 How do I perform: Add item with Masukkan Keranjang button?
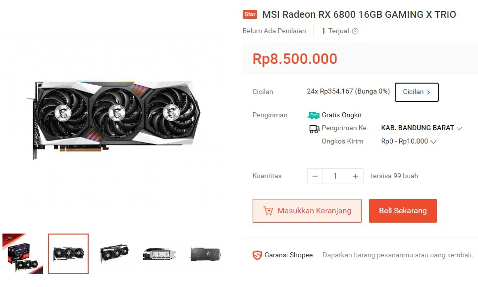[307, 211]
